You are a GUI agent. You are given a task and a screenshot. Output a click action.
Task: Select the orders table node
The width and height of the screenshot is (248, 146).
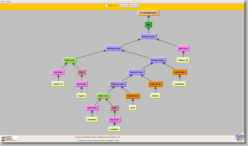[155, 96]
